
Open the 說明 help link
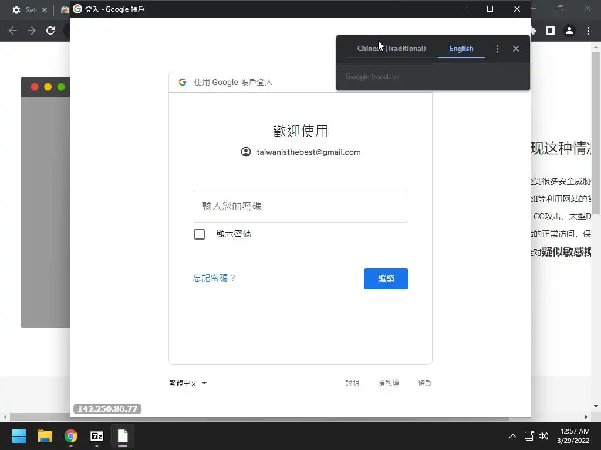click(352, 383)
